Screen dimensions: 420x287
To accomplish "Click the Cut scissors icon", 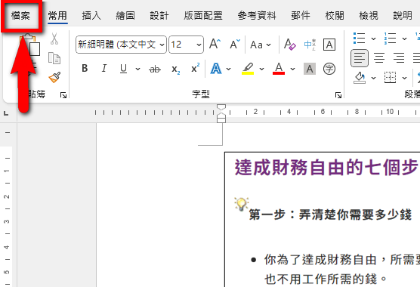I will pos(54,39).
